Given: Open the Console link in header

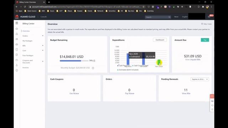Looking at the screenshot, I should click(x=43, y=17).
